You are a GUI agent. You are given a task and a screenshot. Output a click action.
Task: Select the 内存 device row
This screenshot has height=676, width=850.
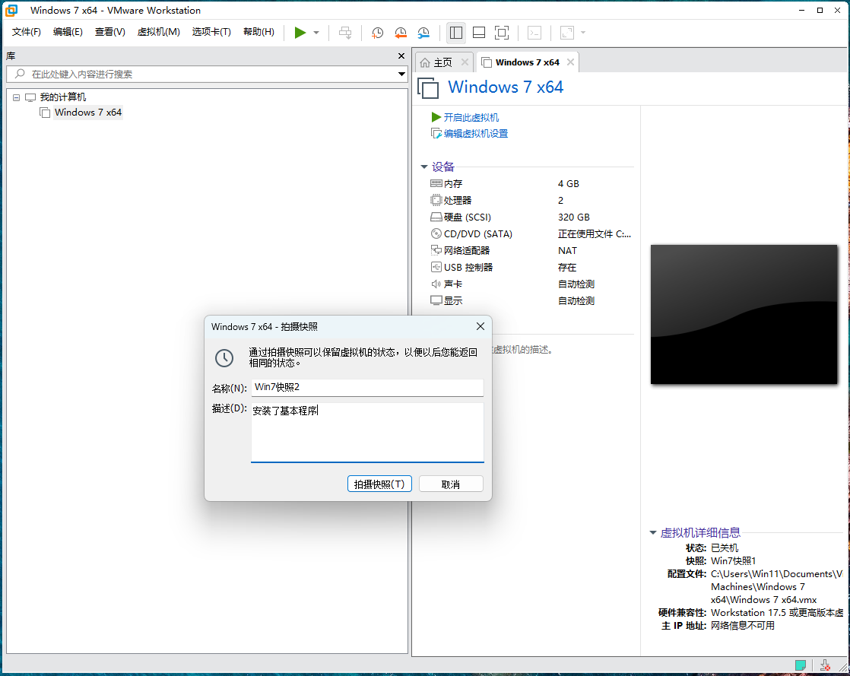531,184
